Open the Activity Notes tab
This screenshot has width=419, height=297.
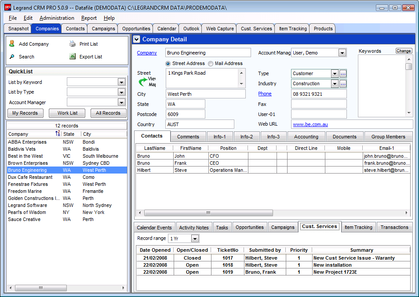click(x=194, y=228)
